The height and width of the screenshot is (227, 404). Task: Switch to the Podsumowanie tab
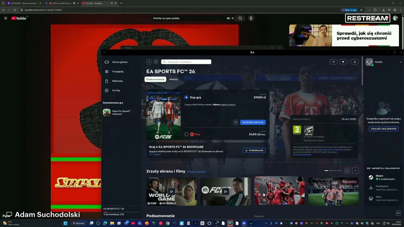[155, 79]
